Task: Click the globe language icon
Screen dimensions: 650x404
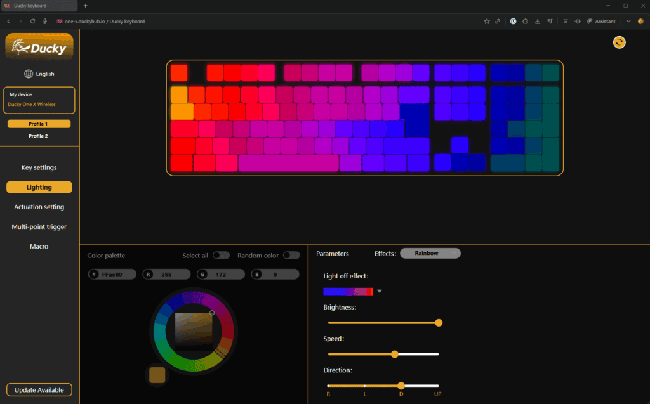Action: (x=29, y=74)
